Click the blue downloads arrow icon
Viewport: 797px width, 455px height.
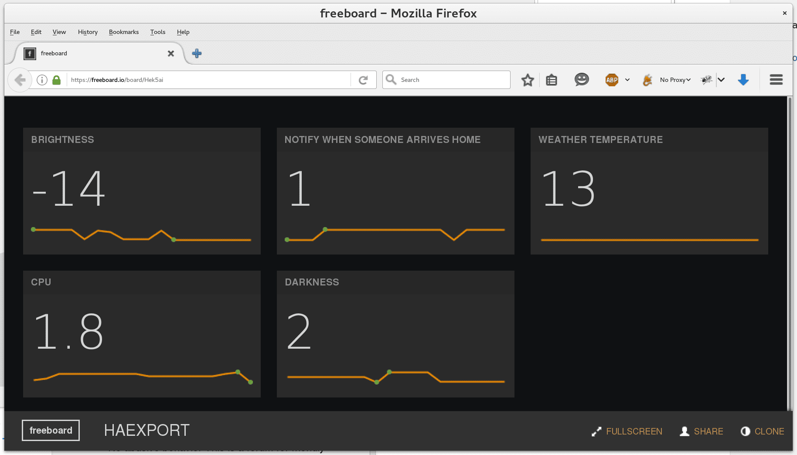743,80
